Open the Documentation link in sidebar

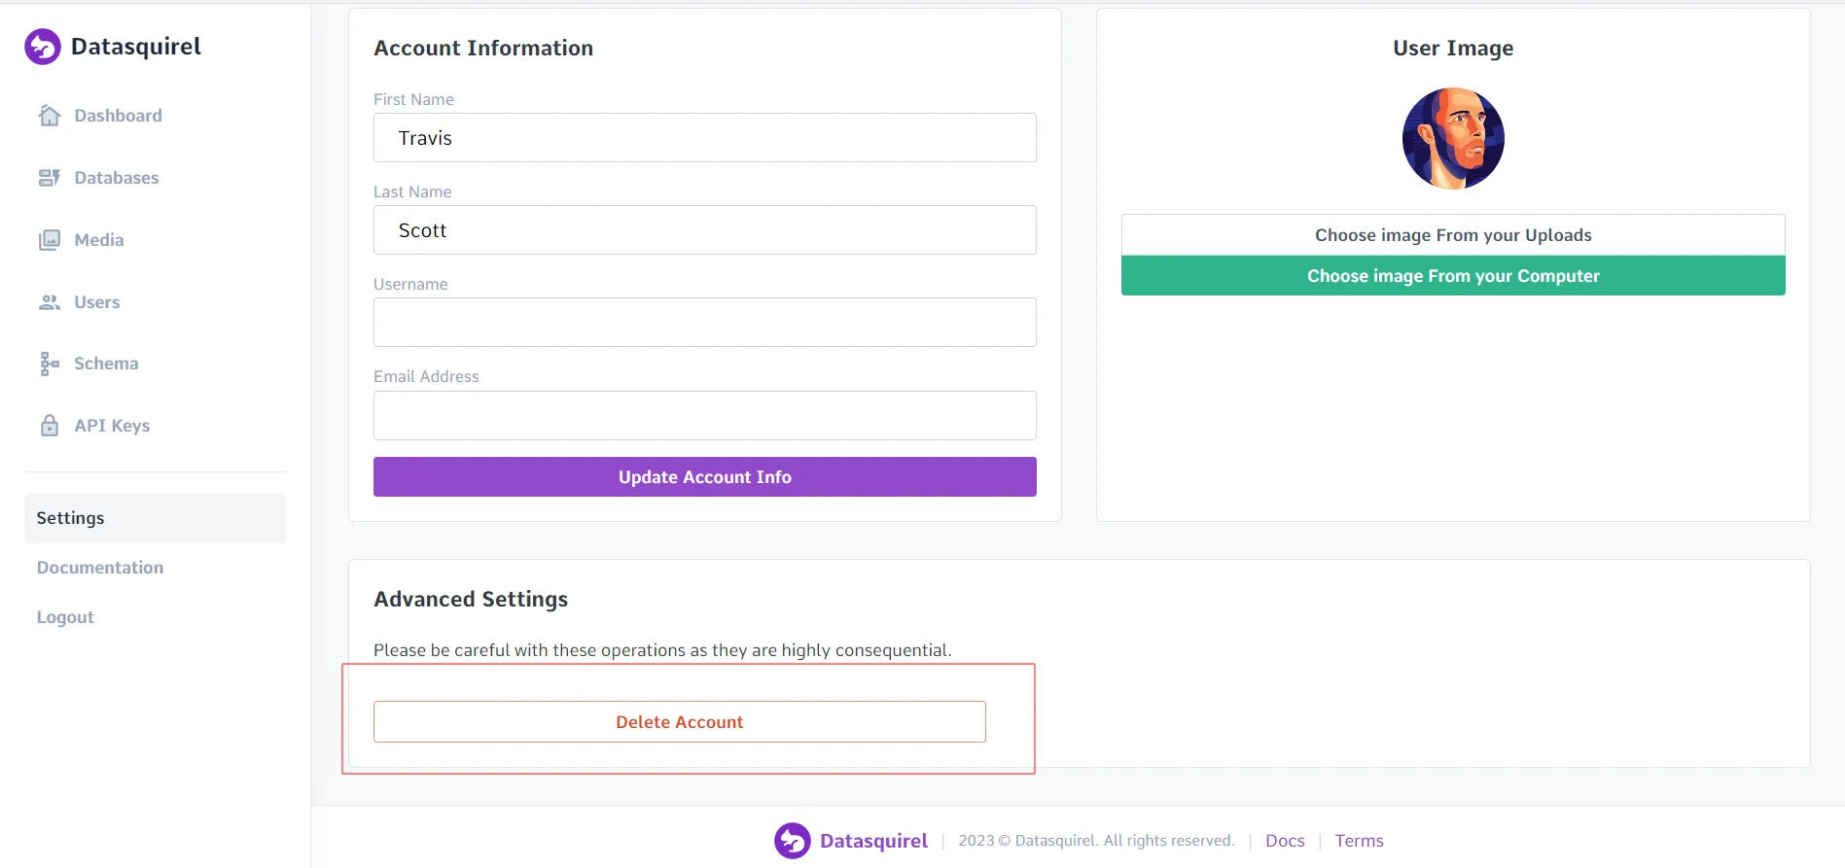[x=100, y=568]
